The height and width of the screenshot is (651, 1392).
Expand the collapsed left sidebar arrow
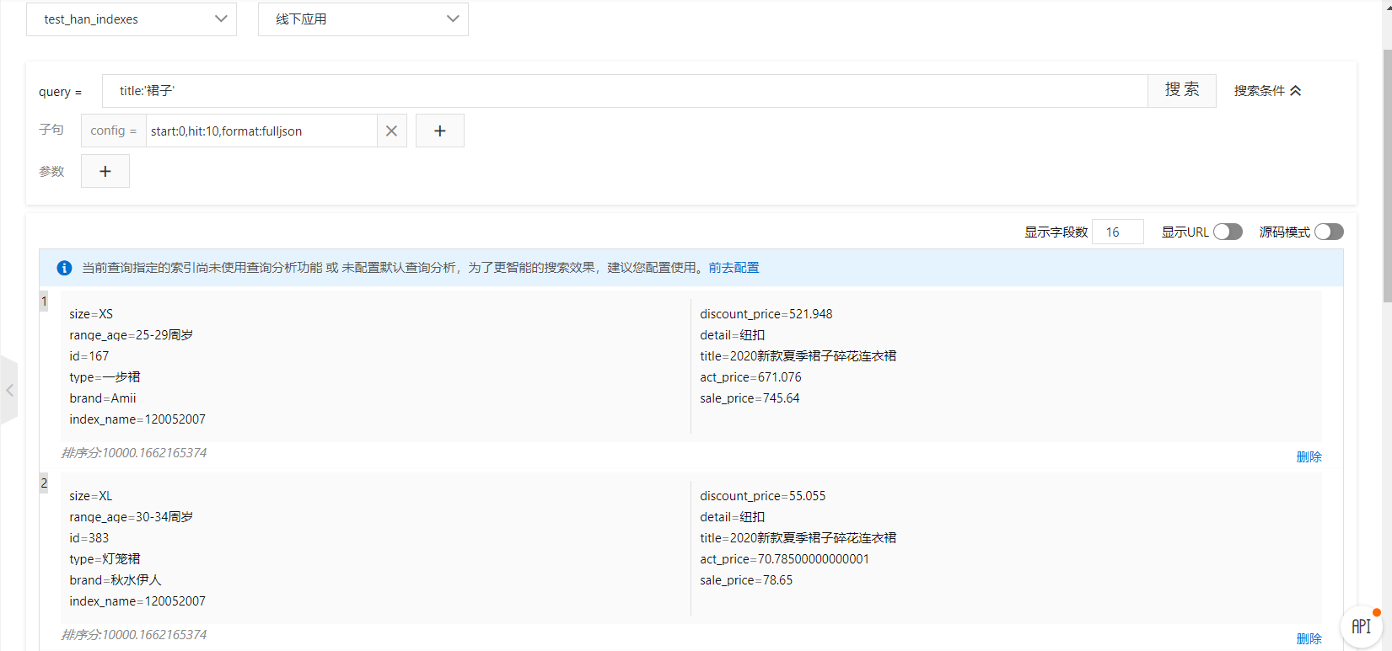click(9, 390)
